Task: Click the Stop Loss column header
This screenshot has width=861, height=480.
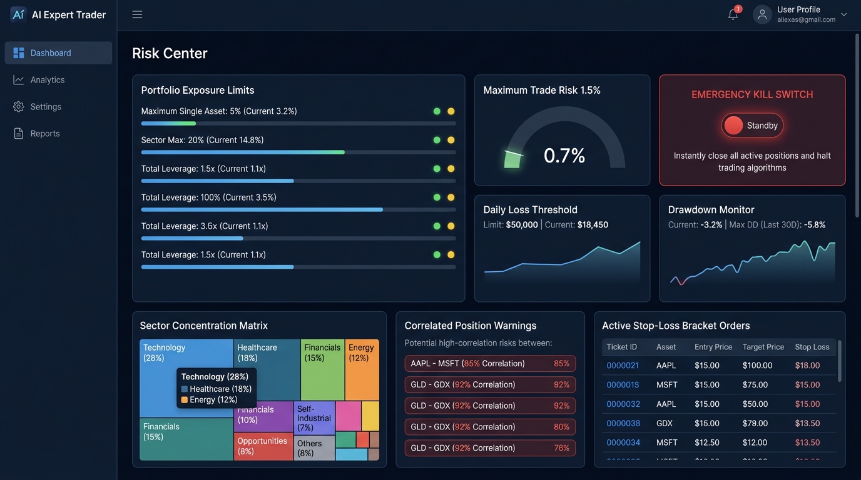Action: pos(812,347)
